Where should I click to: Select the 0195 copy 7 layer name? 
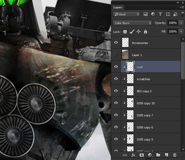pos(145,115)
